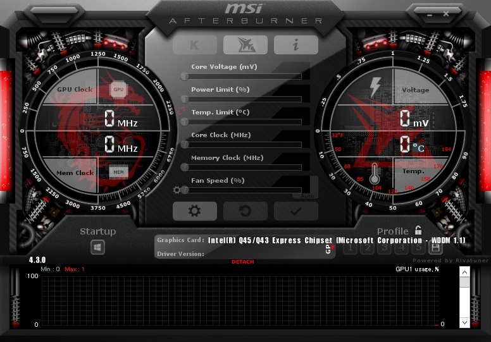Unlock profiles with the padlock icon
The width and height of the screenshot is (491, 342).
click(x=418, y=230)
